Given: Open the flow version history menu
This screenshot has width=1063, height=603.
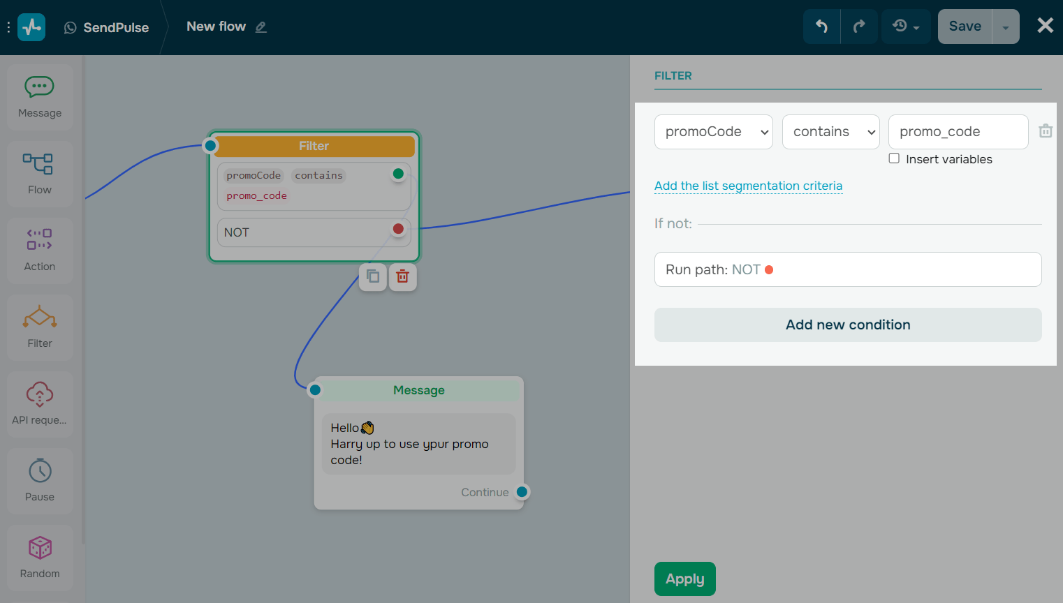Looking at the screenshot, I should (x=904, y=26).
